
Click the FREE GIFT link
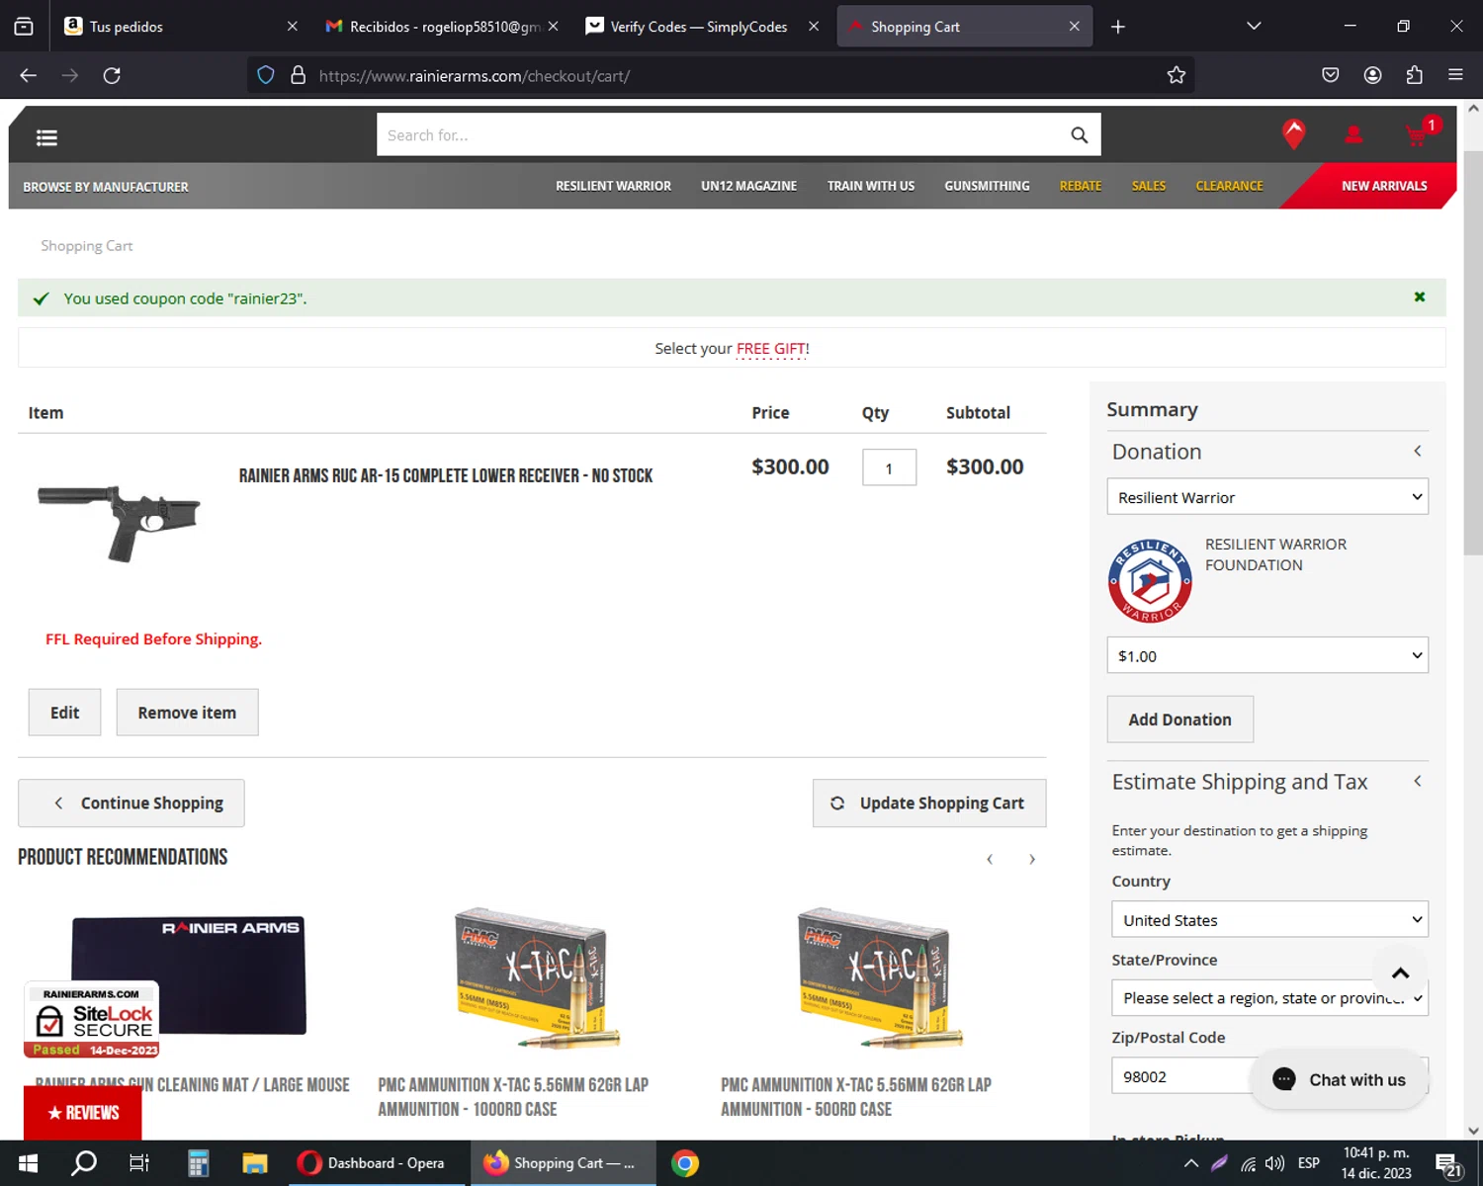coord(772,349)
